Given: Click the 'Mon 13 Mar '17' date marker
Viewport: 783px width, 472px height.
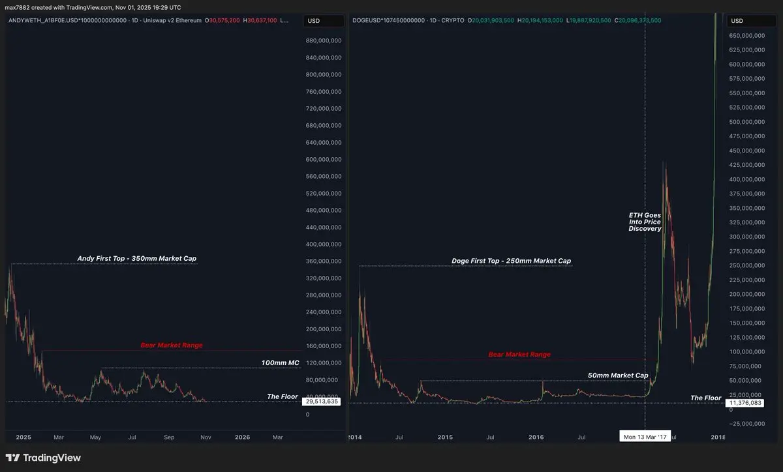Looking at the screenshot, I should [644, 436].
